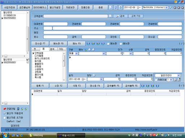Click the first green refresh icon near 연결안됨
Viewport: 185px width, 138px height.
pyautogui.click(x=22, y=109)
